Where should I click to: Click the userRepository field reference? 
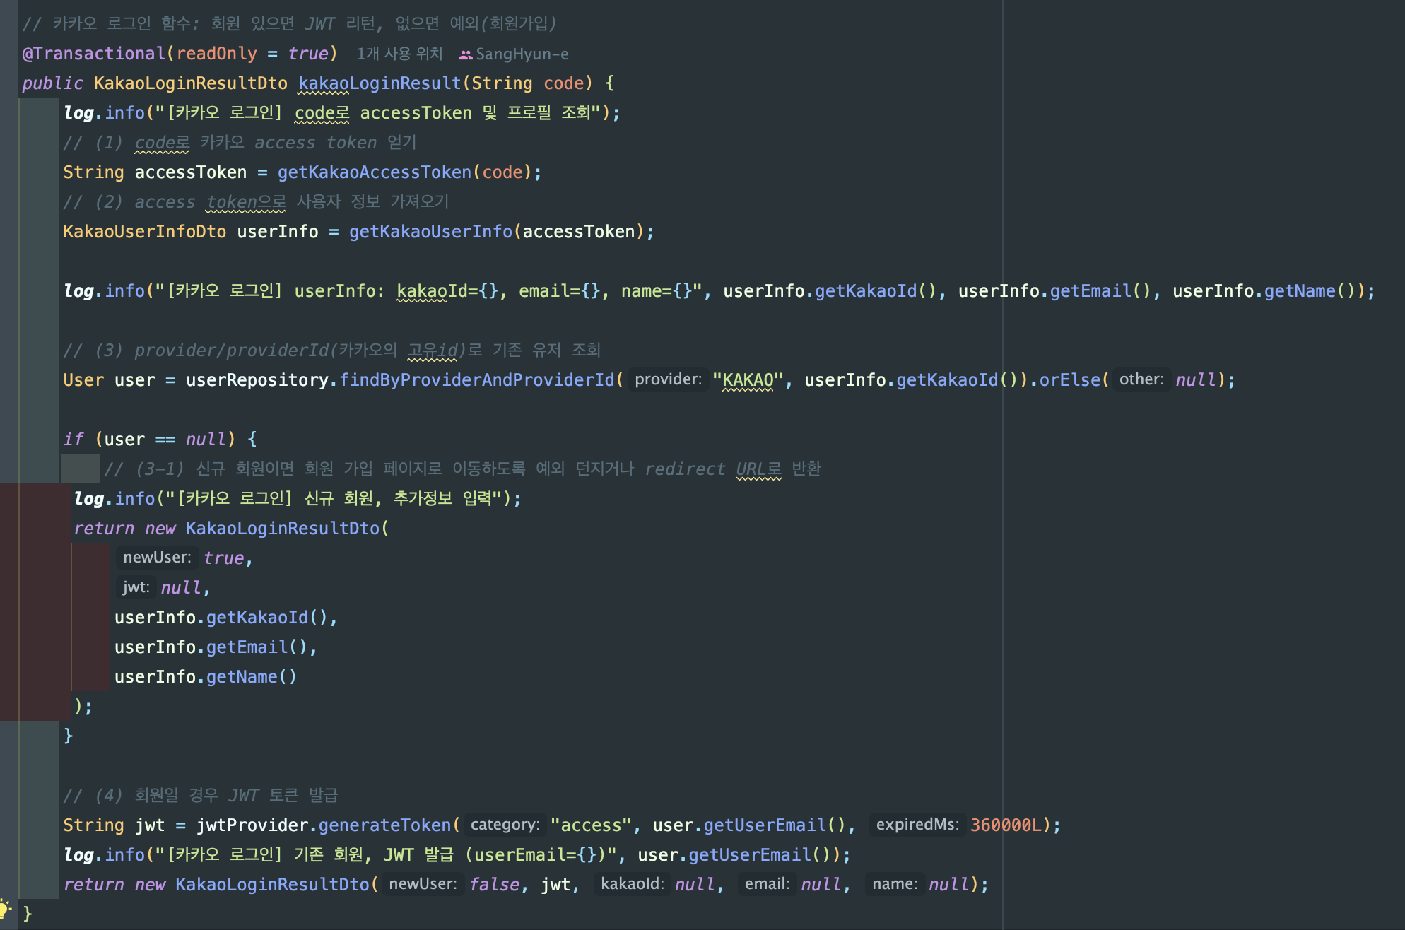tap(257, 380)
